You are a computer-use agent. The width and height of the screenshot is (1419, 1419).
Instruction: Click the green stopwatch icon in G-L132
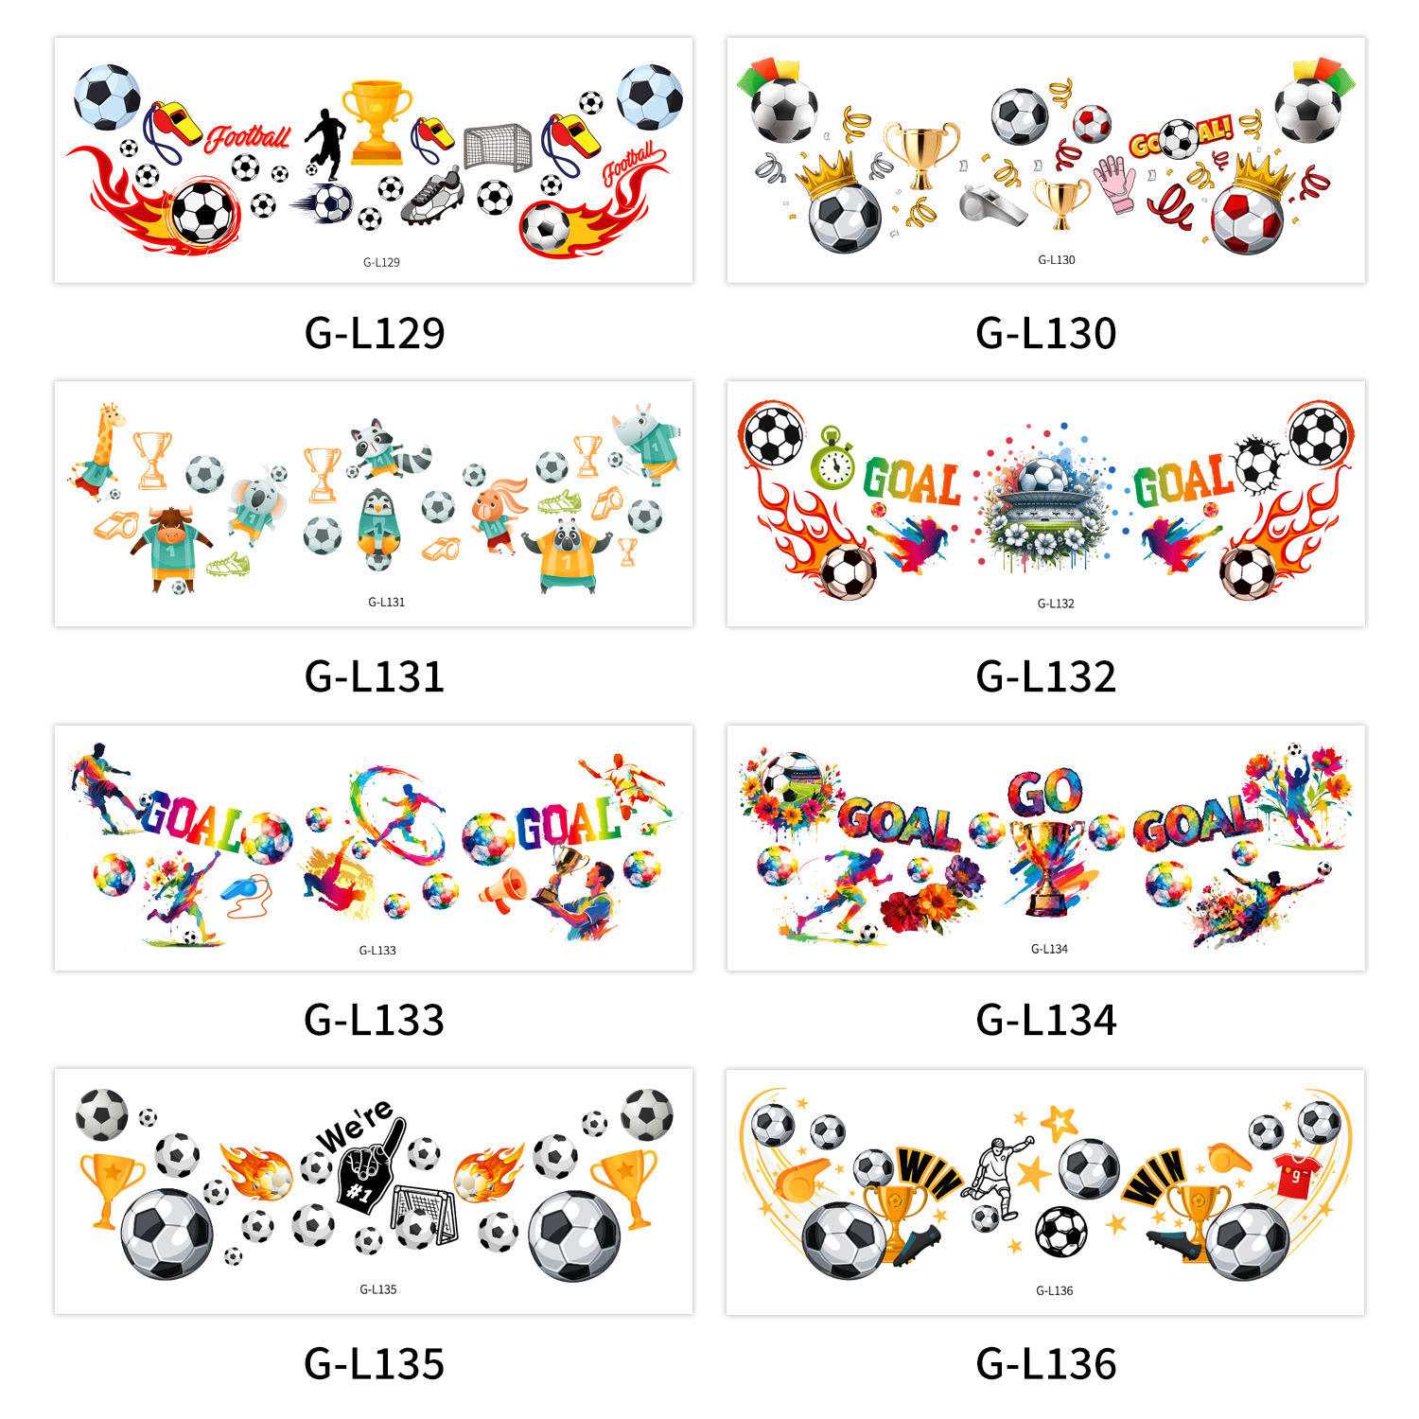click(832, 459)
